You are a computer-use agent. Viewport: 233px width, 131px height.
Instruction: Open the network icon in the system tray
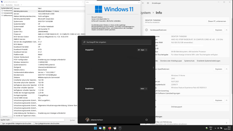[215, 128]
